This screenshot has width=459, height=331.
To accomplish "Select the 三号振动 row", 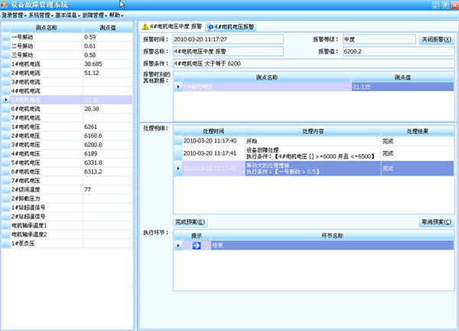I will (67, 55).
